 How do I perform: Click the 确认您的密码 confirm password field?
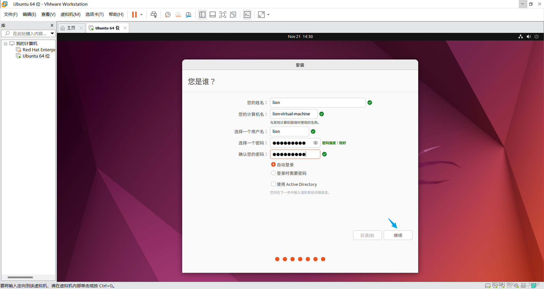pos(295,154)
